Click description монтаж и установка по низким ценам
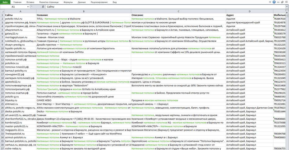Screen dimensions: 289x150 178,22
